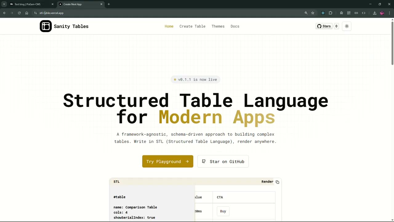
Task: Click the GitHub Stars button in header
Action: pyautogui.click(x=324, y=26)
